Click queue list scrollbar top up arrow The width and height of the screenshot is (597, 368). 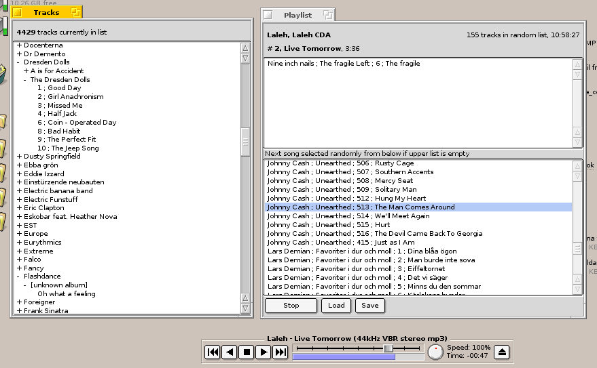pos(577,64)
